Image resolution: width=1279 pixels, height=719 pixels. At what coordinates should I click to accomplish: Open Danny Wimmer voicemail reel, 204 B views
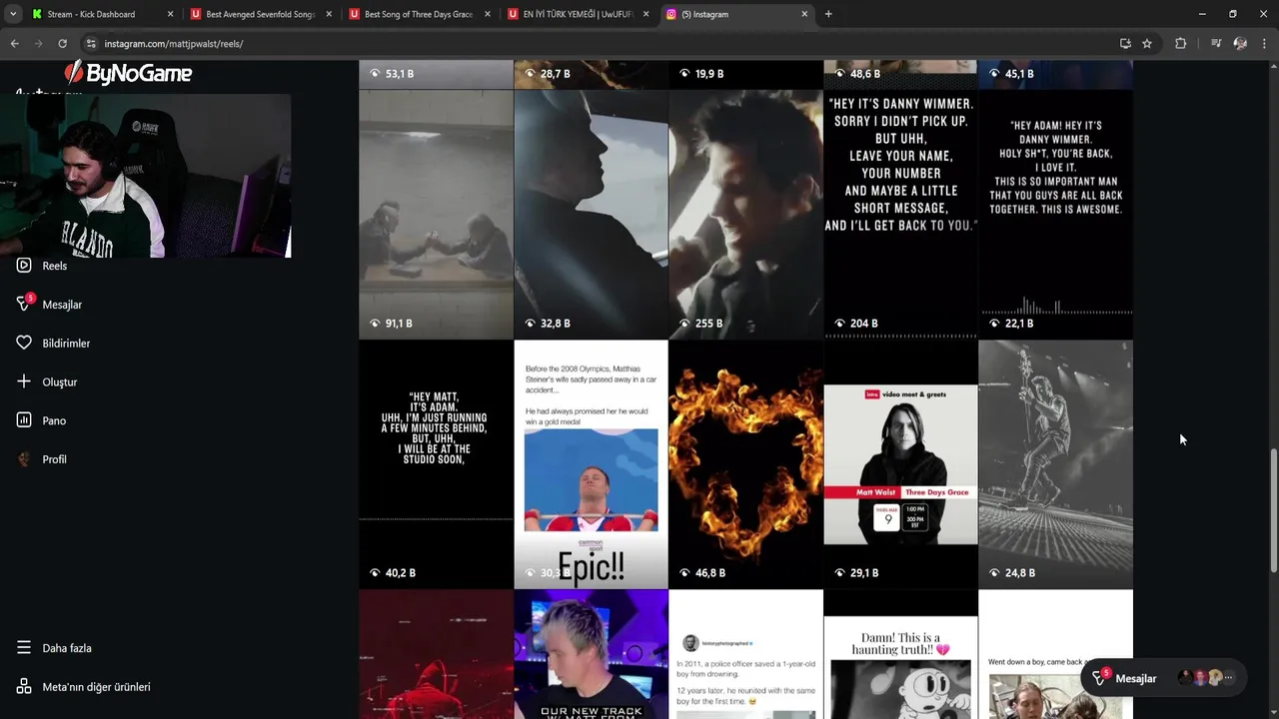(900, 215)
